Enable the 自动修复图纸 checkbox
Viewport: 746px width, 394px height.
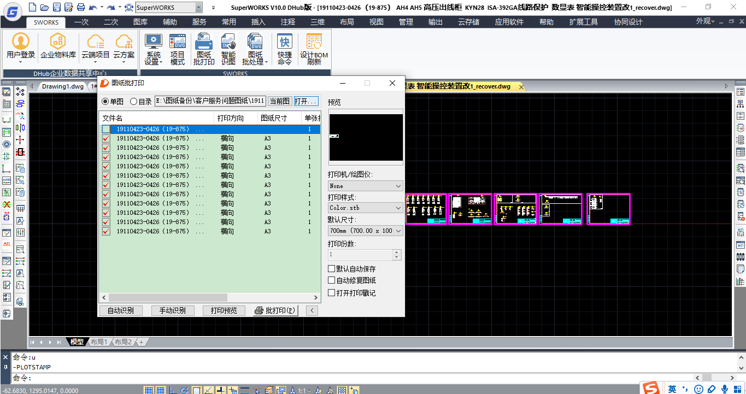point(331,280)
